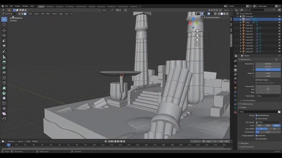The image size is (282, 158).
Task: Open the Vertex menu in viewport header
Action: [55, 14]
